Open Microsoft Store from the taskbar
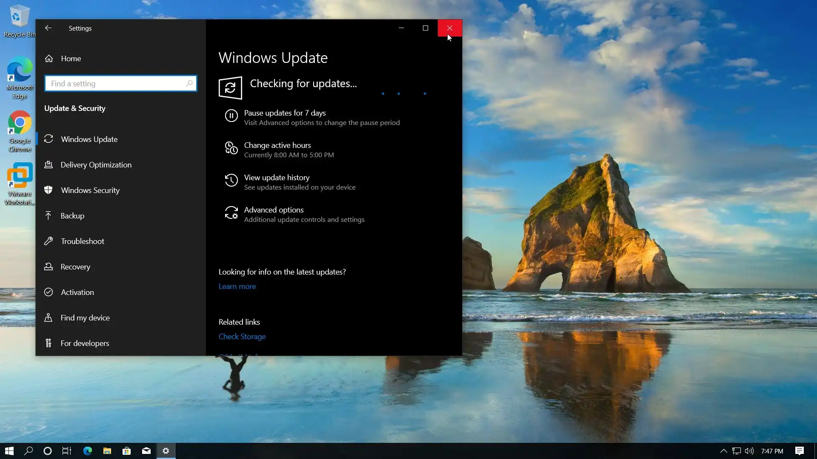Image resolution: width=817 pixels, height=459 pixels. 126,451
